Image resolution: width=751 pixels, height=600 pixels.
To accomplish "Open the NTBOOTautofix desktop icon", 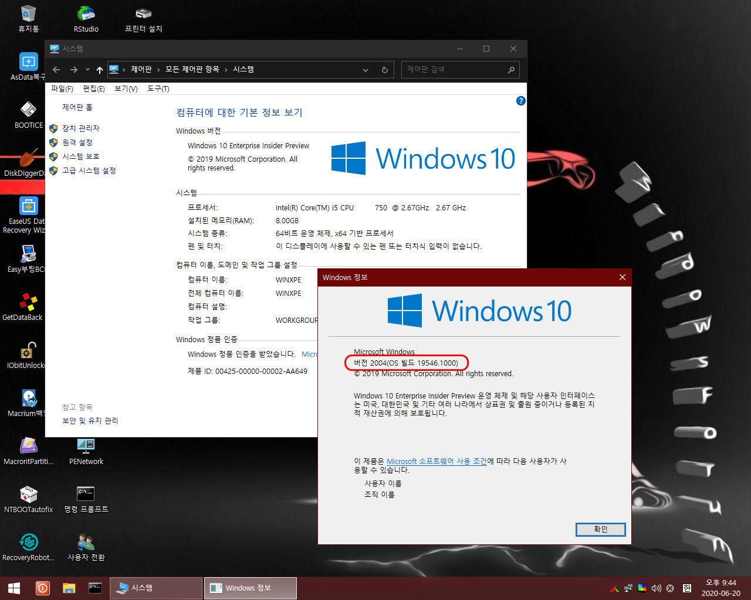I will (x=28, y=499).
